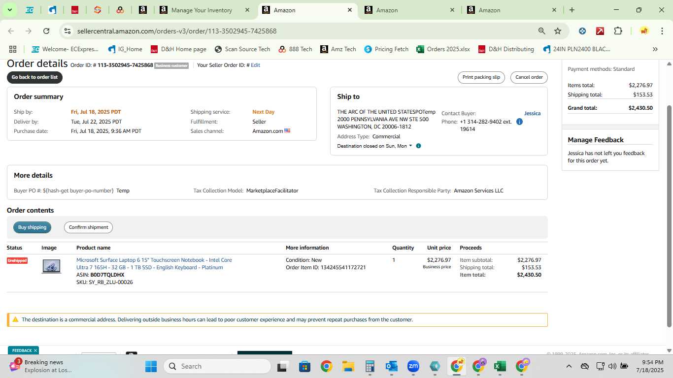This screenshot has width=673, height=378.
Task: Switch to the Manage Your Inventory tab
Action: pos(202,10)
